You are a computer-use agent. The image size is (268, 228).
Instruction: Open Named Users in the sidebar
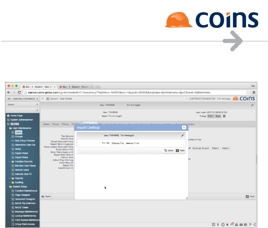pos(22,170)
